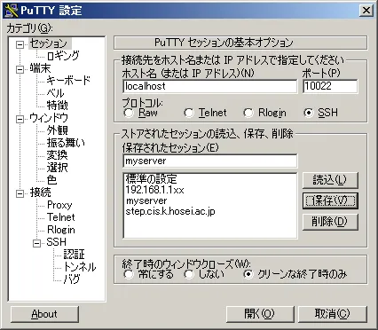
Task: Collapse the 端末 tree node
Action: pyautogui.click(x=20, y=69)
